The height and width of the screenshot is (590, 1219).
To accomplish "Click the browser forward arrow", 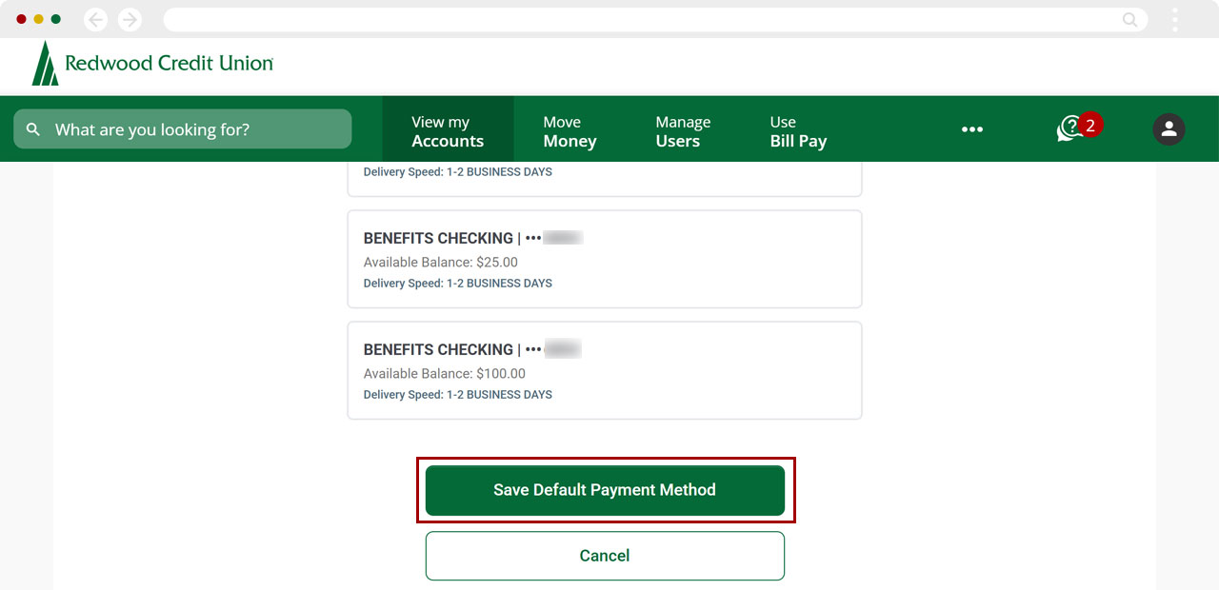I will pyautogui.click(x=130, y=19).
